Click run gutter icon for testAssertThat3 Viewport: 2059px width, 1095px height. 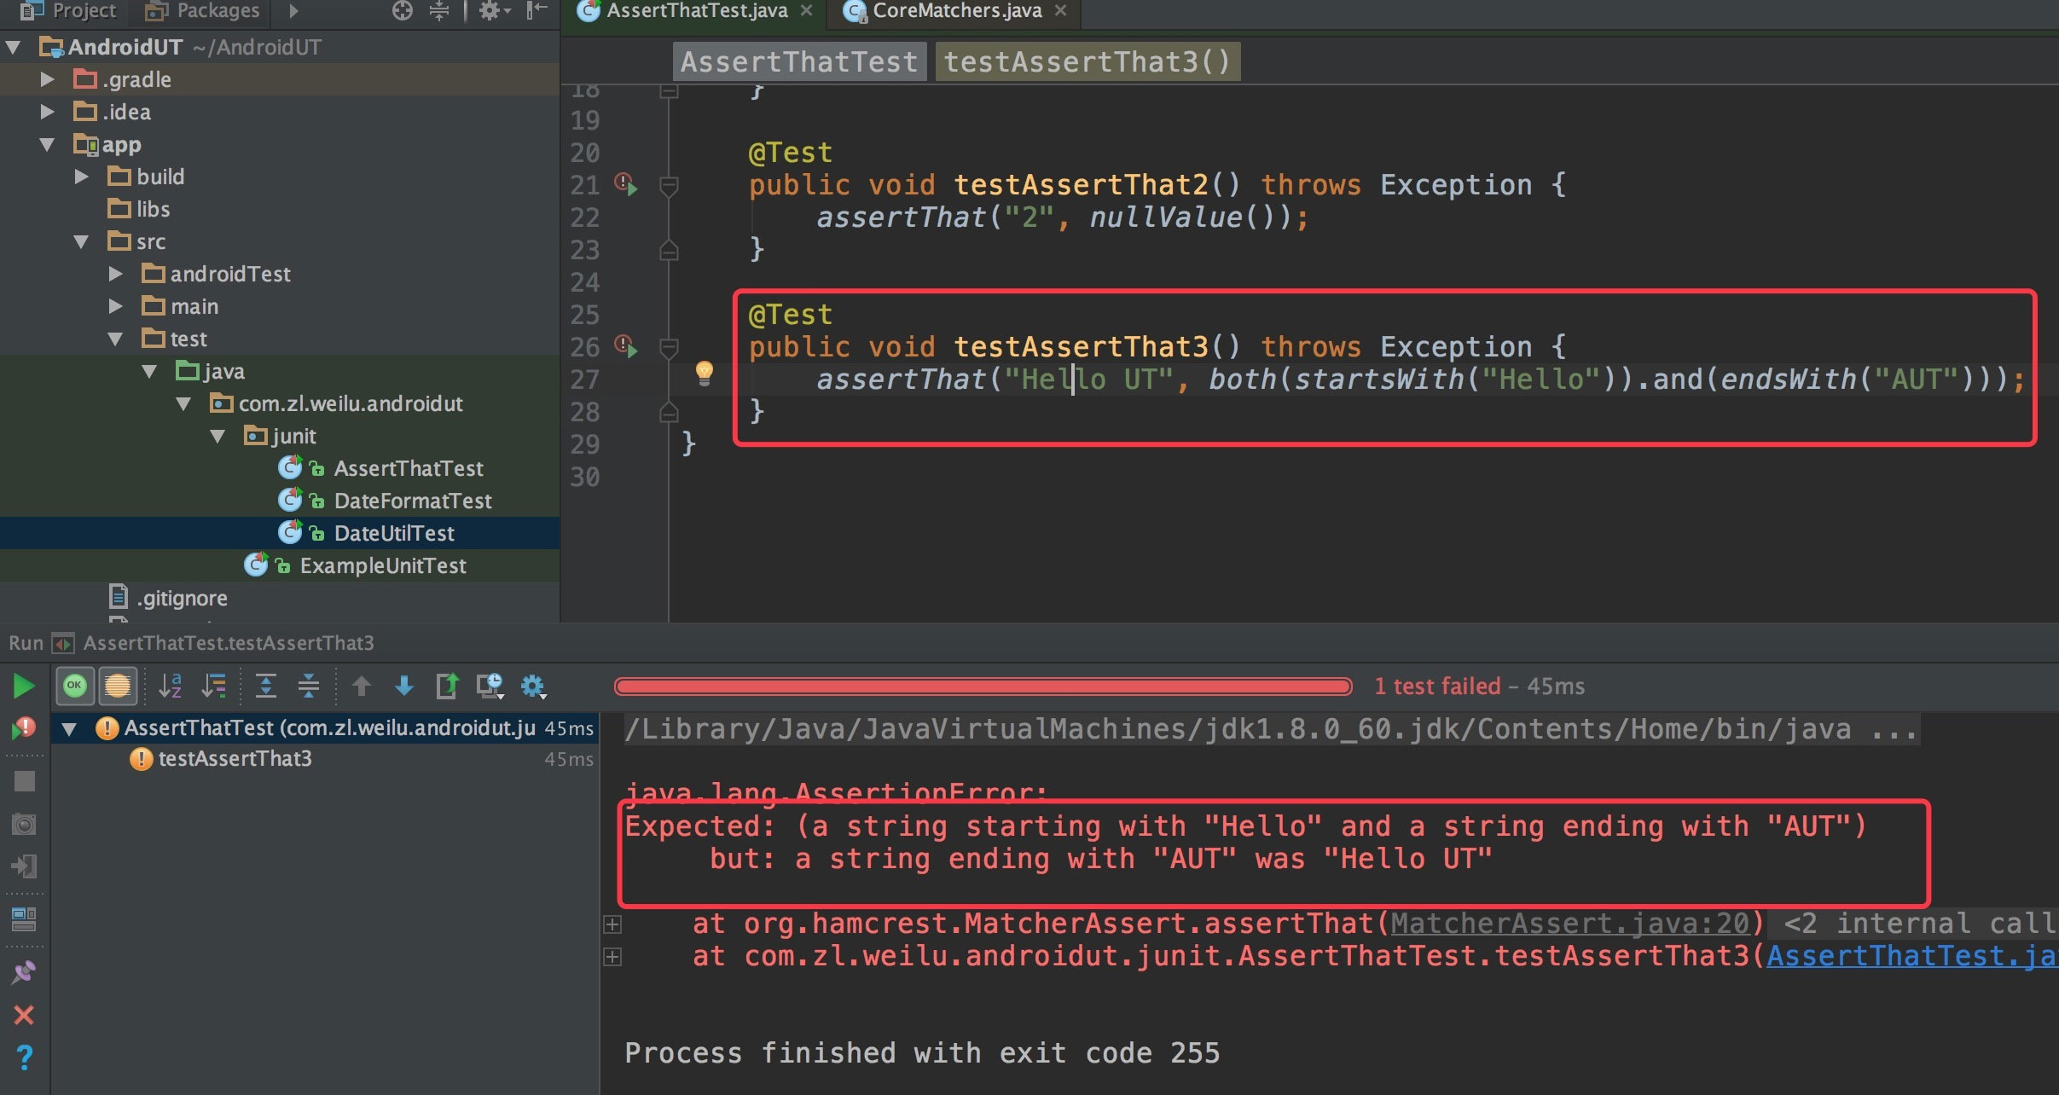pyautogui.click(x=627, y=347)
